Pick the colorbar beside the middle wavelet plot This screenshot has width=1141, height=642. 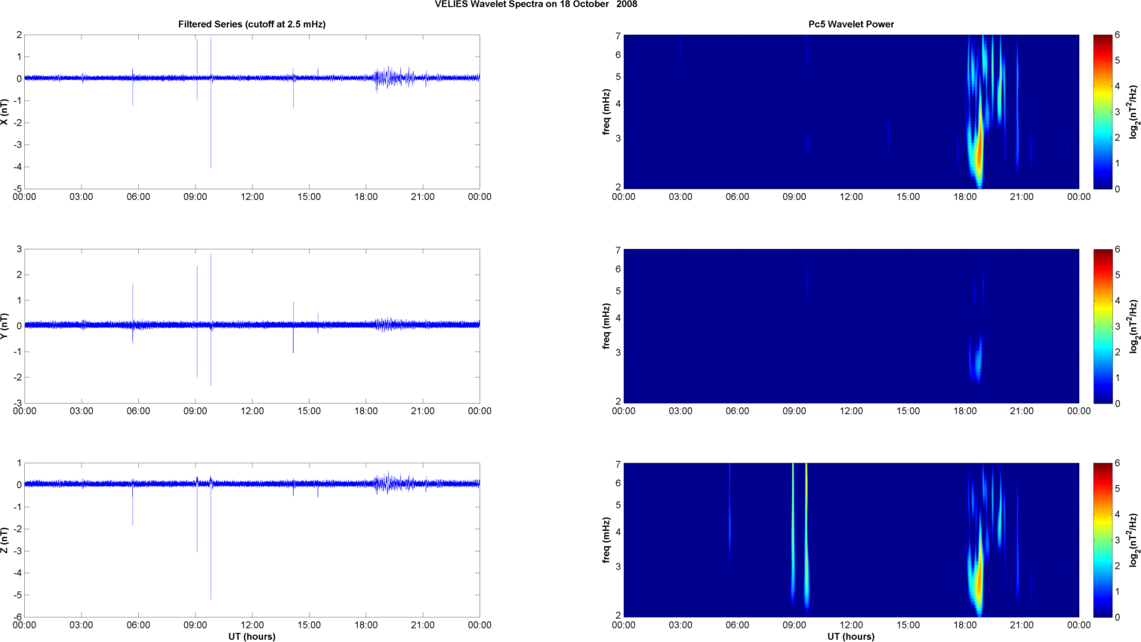[x=1102, y=326]
